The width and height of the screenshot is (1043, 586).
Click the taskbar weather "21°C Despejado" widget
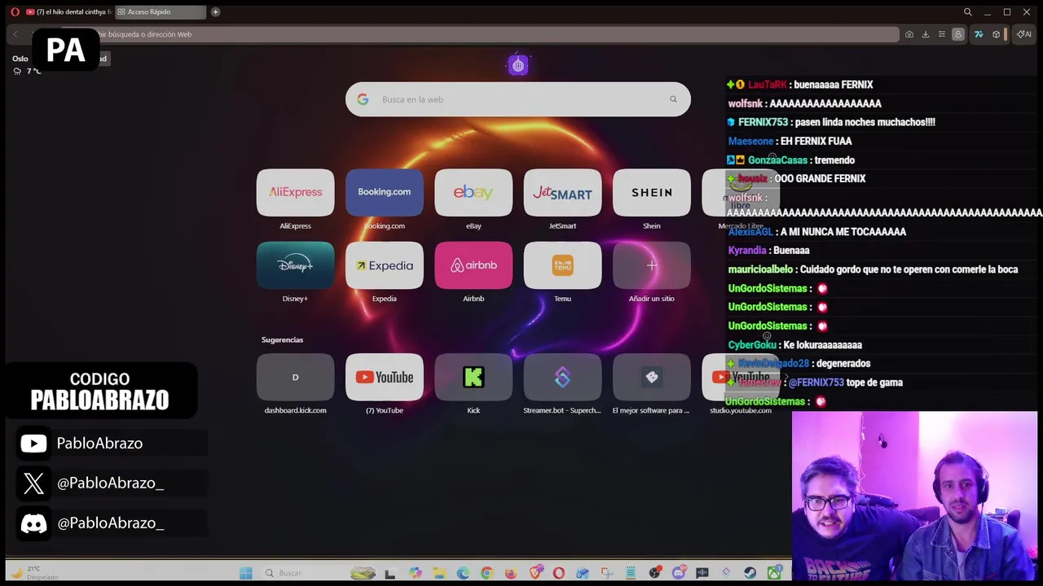(x=33, y=573)
